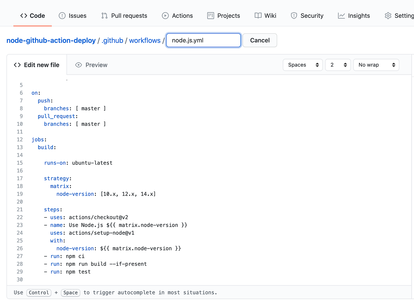Click line number 19 in the editor
This screenshot has width=414, height=306.
click(20, 194)
